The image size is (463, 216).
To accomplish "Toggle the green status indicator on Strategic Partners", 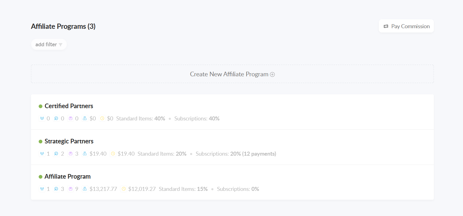I will (x=40, y=141).
